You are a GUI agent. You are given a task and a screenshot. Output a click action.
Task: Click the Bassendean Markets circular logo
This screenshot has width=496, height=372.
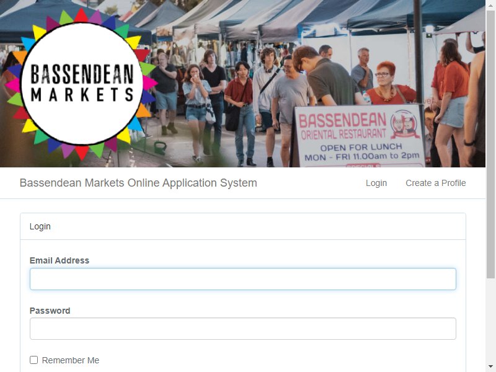pos(82,84)
